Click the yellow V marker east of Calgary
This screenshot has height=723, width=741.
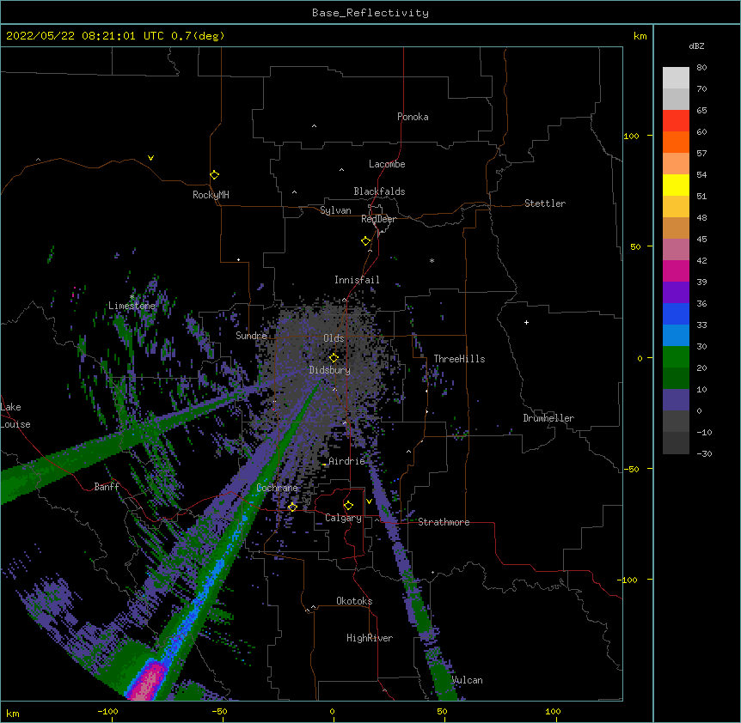coord(369,501)
